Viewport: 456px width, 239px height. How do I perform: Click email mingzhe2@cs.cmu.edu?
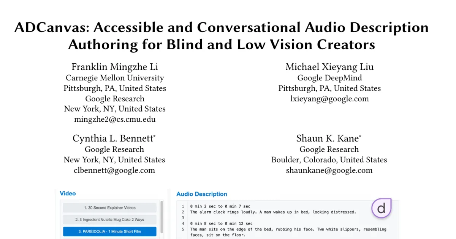pos(115,119)
